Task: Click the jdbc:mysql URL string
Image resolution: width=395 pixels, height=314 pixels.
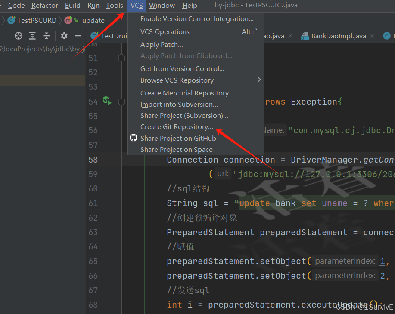Action: pyautogui.click(x=314, y=174)
